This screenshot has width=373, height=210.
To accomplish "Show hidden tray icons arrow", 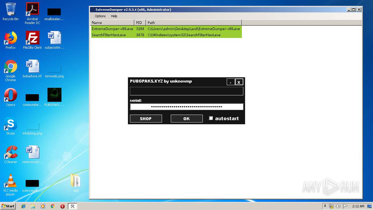I will (x=325, y=206).
